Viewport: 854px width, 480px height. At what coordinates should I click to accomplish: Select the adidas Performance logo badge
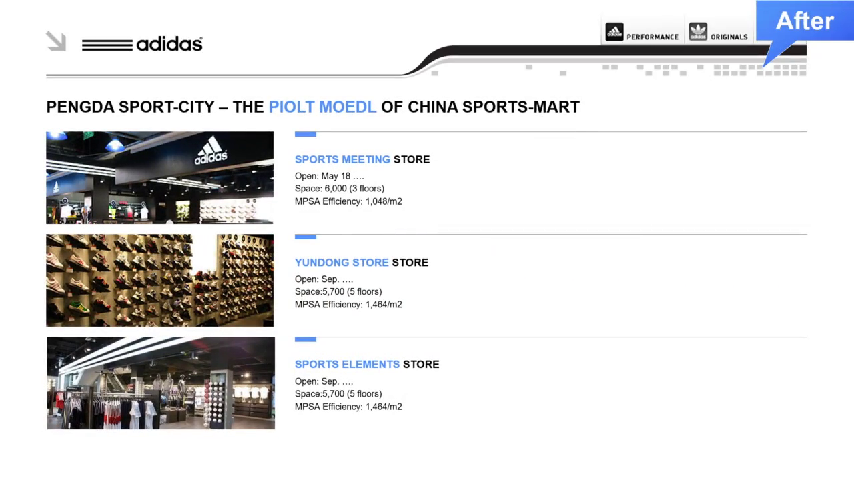(x=614, y=32)
